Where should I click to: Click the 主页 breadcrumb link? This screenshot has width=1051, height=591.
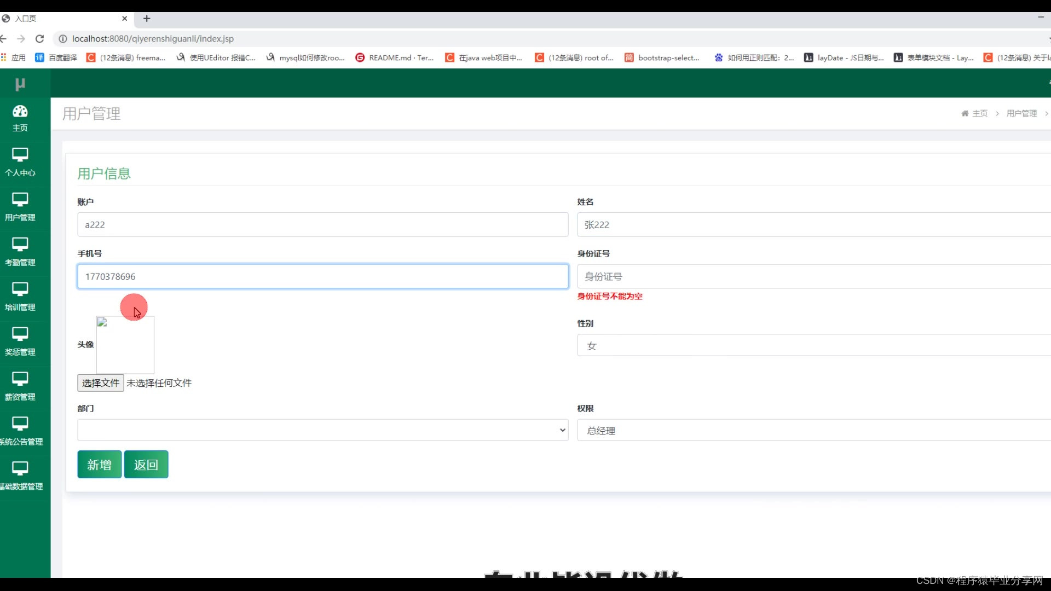coord(979,113)
